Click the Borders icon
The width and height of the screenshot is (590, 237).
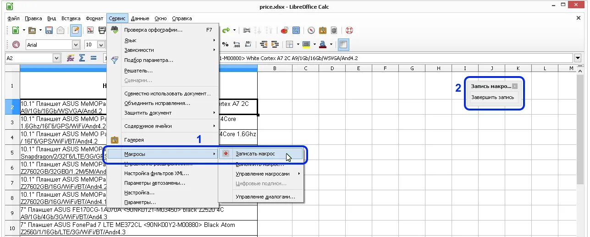(x=290, y=44)
